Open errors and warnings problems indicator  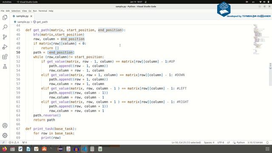coord(14,142)
